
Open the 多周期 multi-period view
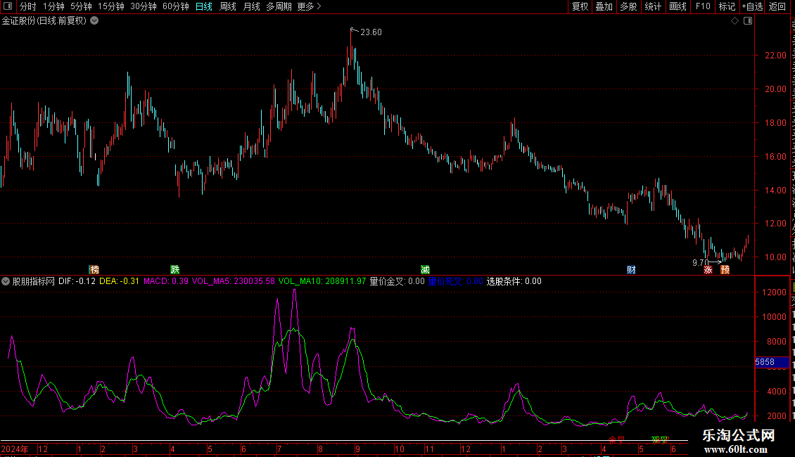coord(279,6)
